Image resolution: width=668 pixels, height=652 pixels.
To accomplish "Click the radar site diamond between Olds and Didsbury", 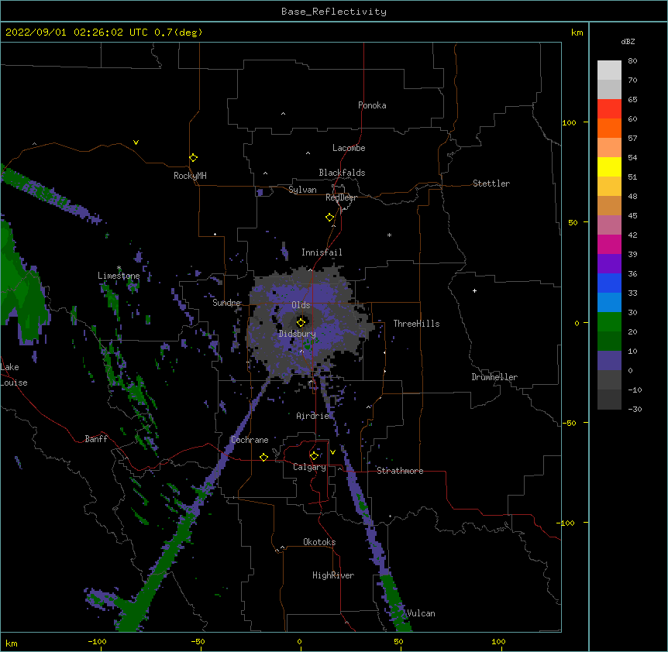I will click(301, 322).
